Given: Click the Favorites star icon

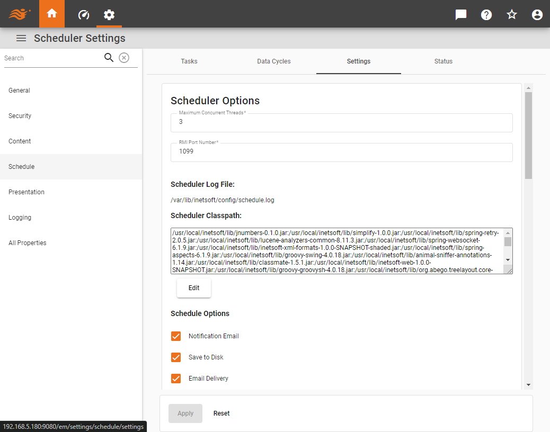Looking at the screenshot, I should tap(511, 14).
